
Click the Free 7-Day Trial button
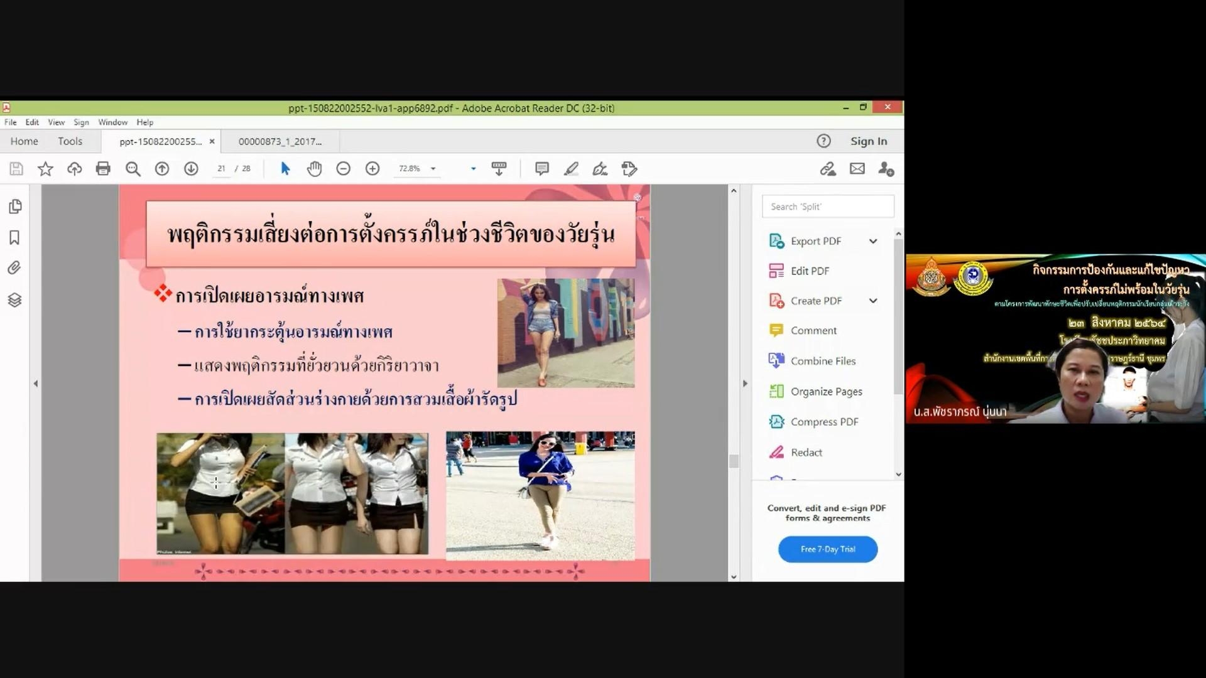coord(827,549)
